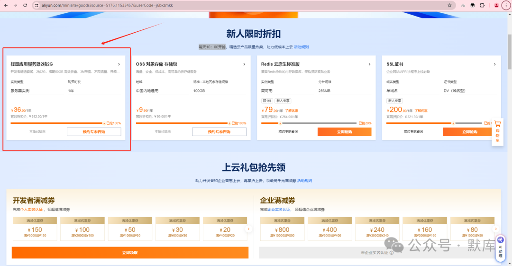Open the 100GB storage size selector
Viewport: 512px width, 266px height.
220,91
